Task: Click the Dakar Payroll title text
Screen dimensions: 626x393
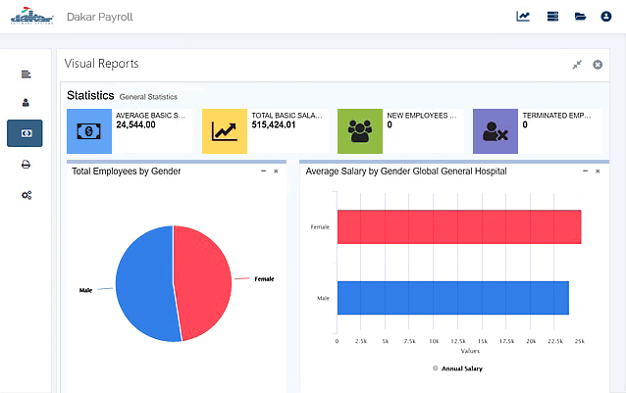Action: point(100,17)
